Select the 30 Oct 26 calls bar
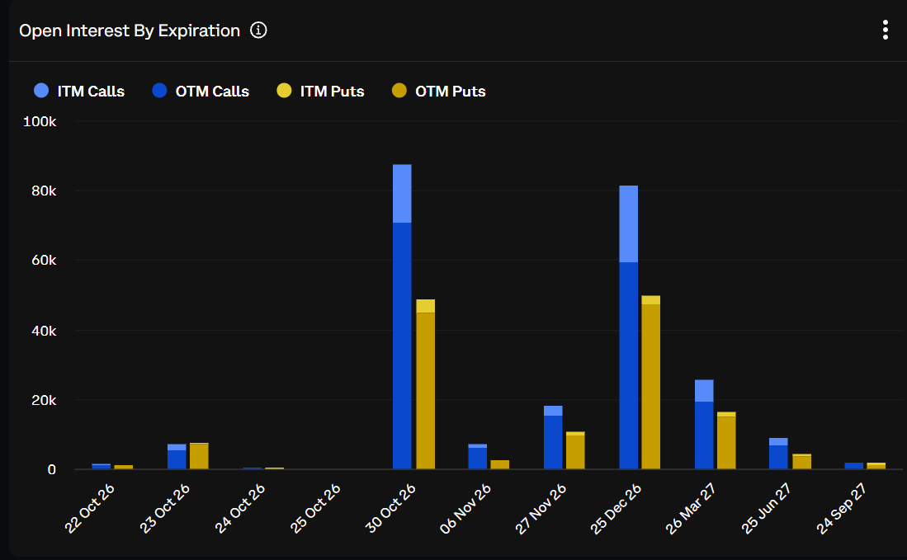Image resolution: width=907 pixels, height=560 pixels. coord(402,317)
